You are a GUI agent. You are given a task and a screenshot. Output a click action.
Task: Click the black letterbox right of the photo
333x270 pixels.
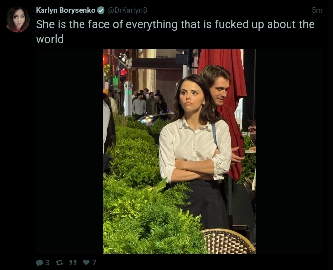(289, 152)
